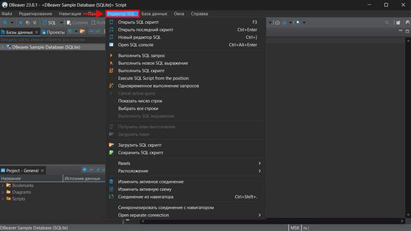Screen dimensions: 411x231
Task: Open the Редактирование menu
Action: click(x=36, y=14)
